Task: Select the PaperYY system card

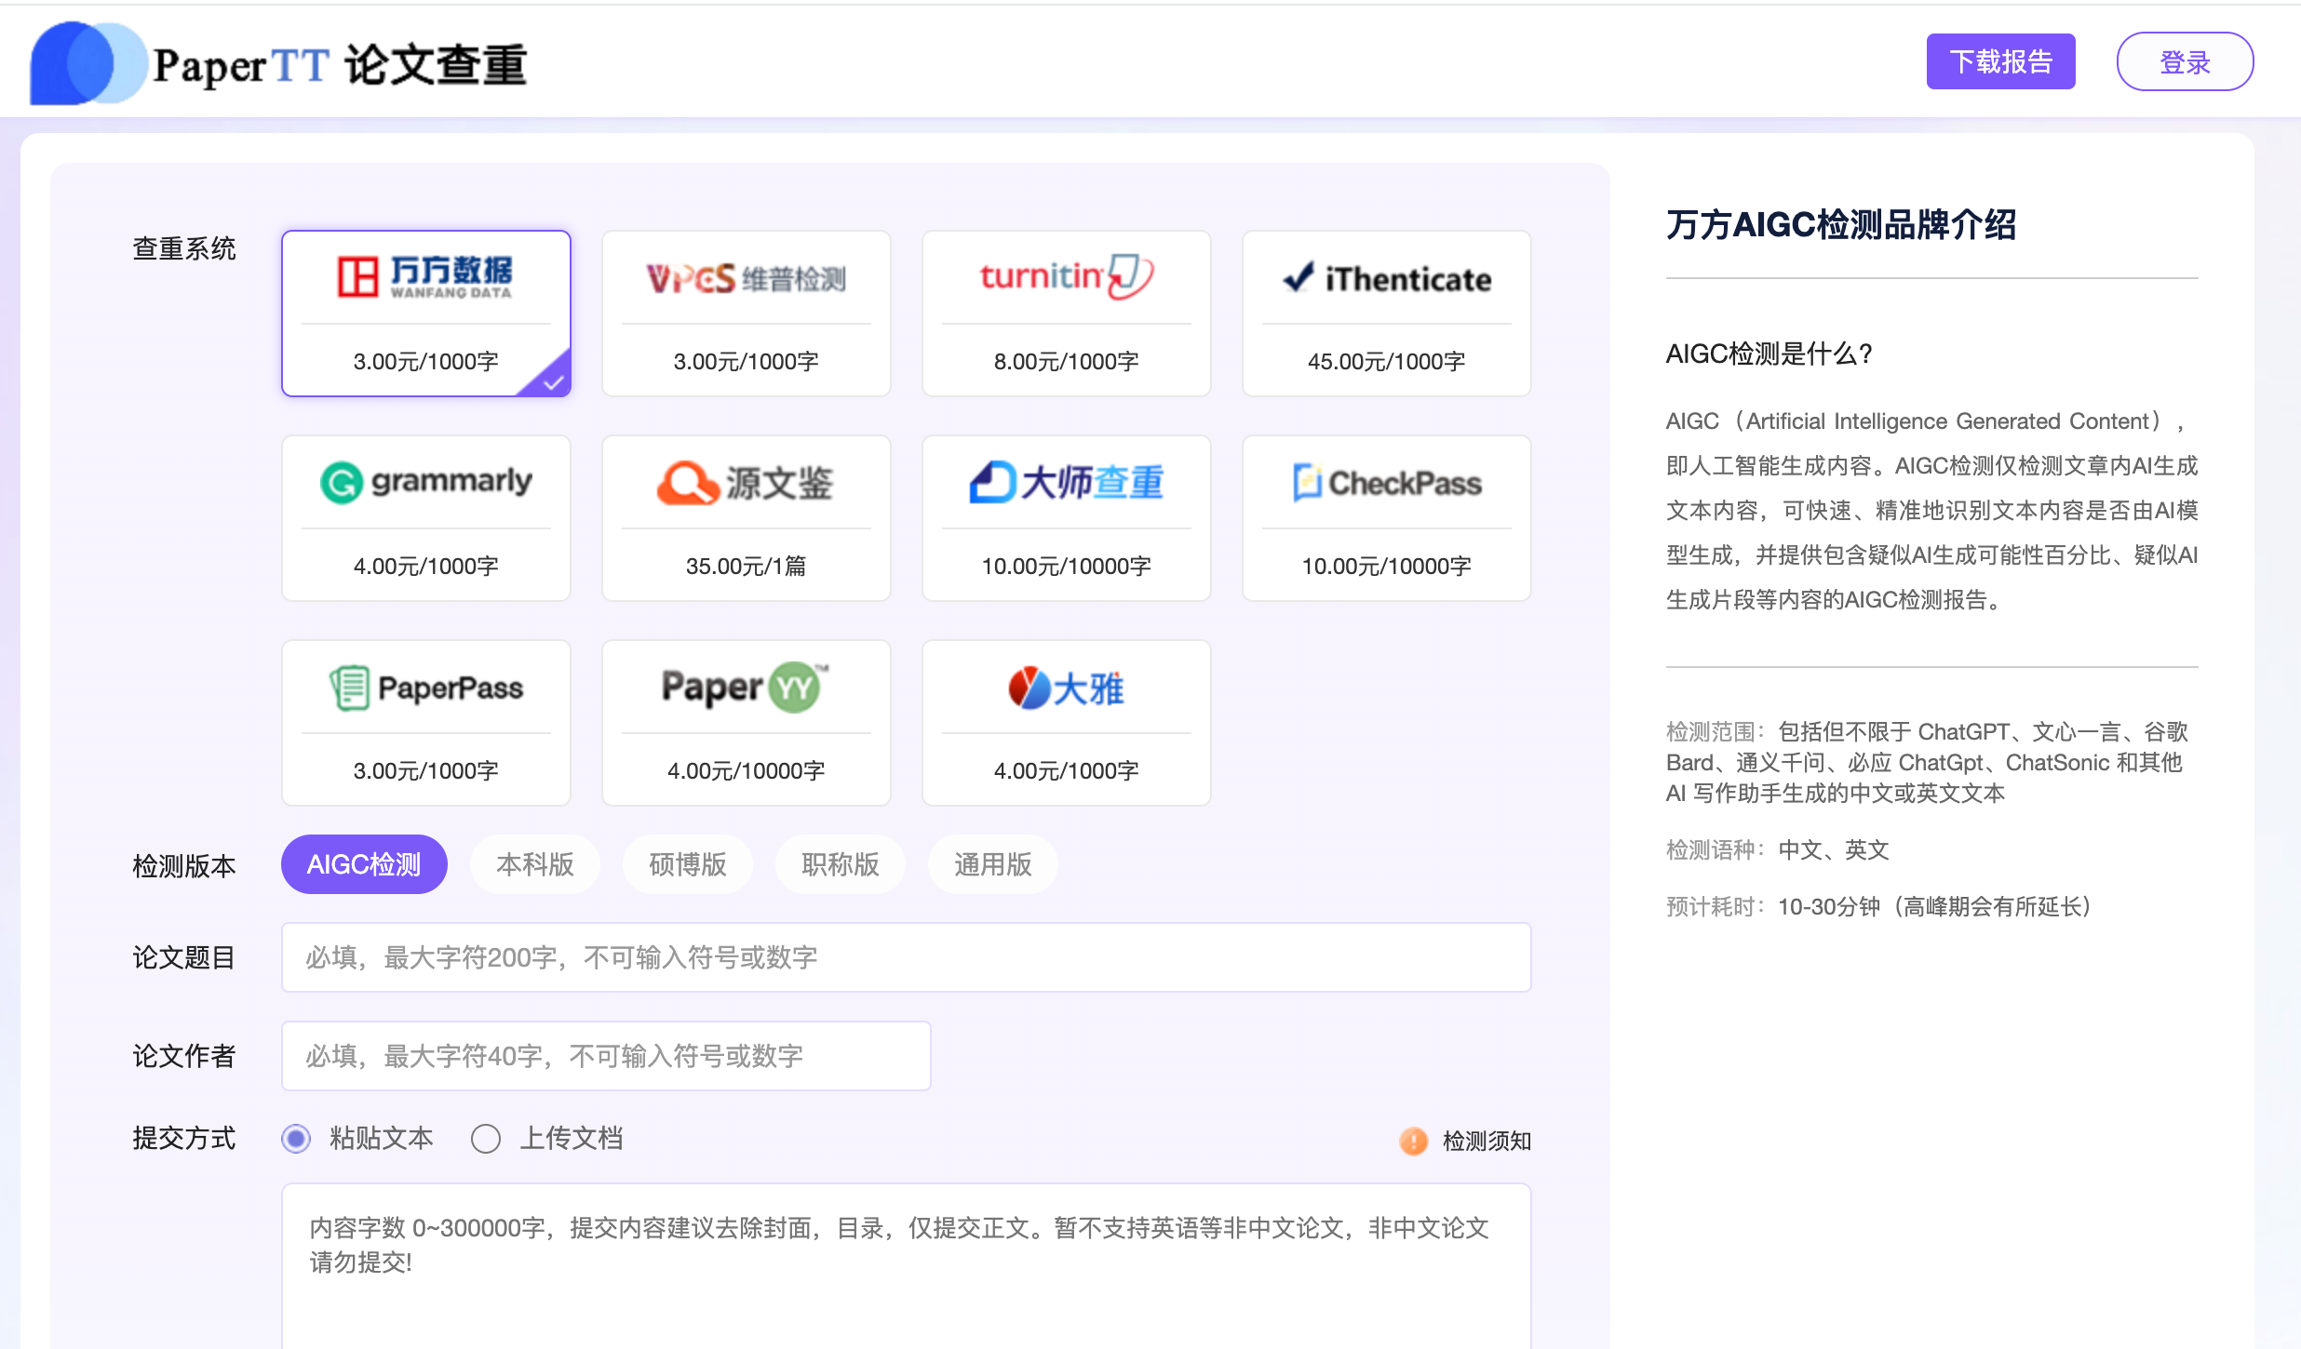Action: 747,723
